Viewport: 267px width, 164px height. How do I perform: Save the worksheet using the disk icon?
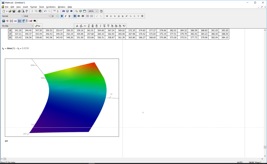14,11
